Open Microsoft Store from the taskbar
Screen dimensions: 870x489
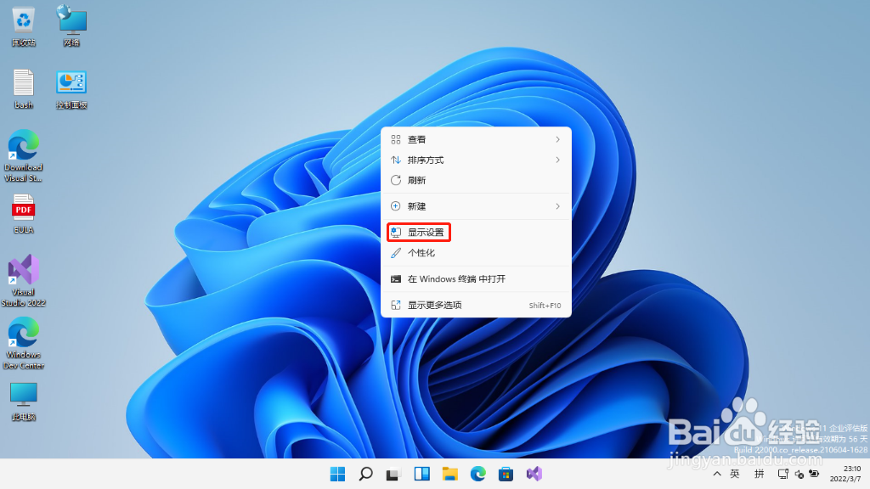coord(506,474)
